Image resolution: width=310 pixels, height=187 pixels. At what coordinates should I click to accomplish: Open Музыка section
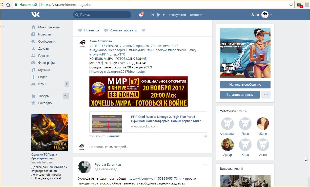pyautogui.click(x=44, y=70)
